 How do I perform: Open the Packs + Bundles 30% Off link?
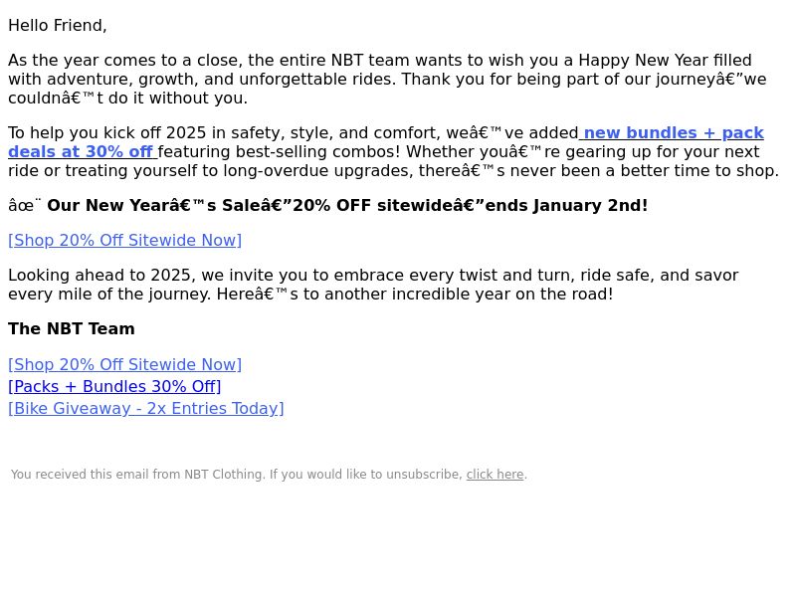pos(114,386)
